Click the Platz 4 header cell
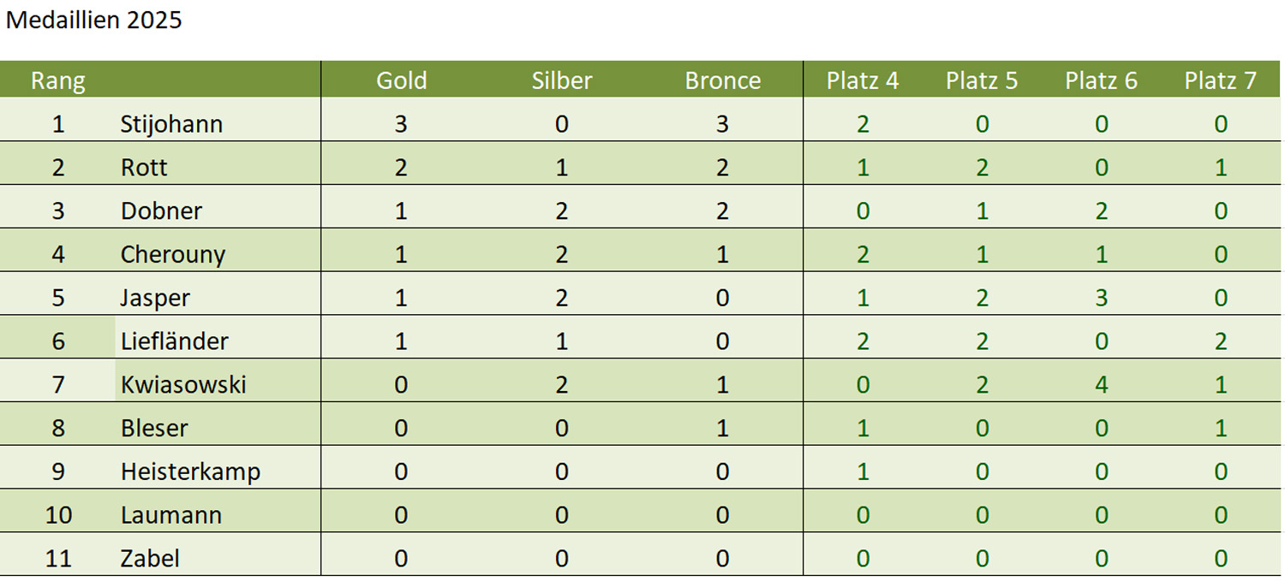Image resolution: width=1285 pixels, height=581 pixels. [x=863, y=80]
